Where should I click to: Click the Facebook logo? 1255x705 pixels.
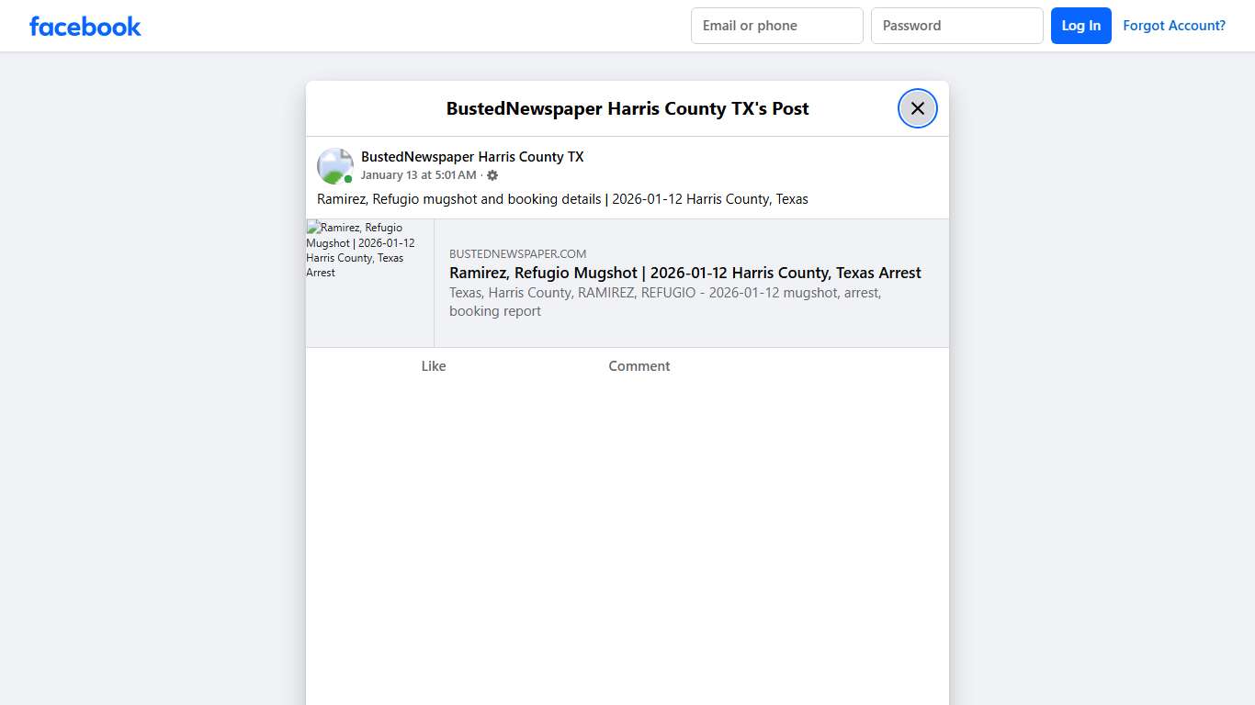click(x=85, y=26)
